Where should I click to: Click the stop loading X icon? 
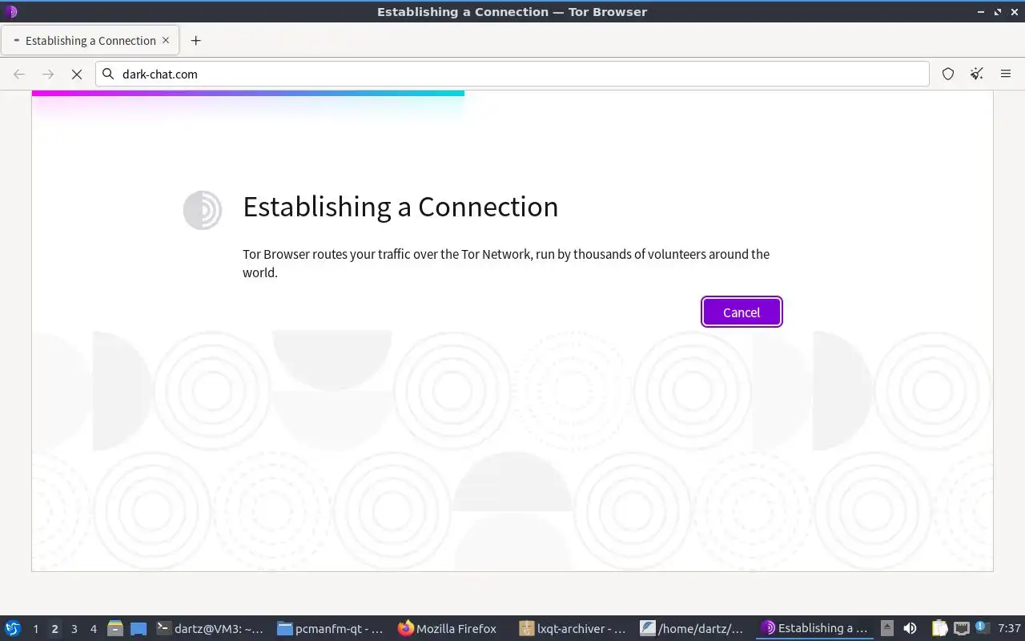coord(77,74)
